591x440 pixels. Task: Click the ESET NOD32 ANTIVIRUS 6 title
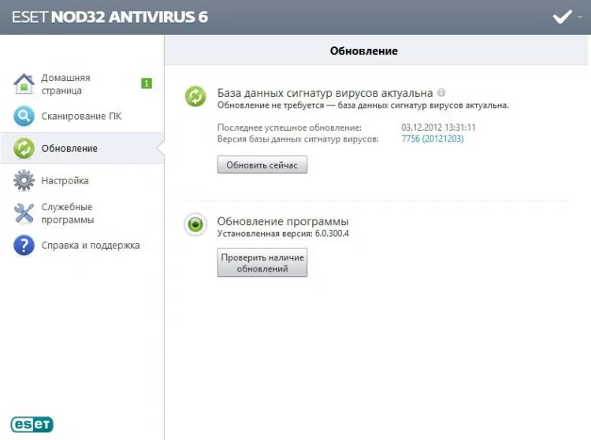coord(110,17)
